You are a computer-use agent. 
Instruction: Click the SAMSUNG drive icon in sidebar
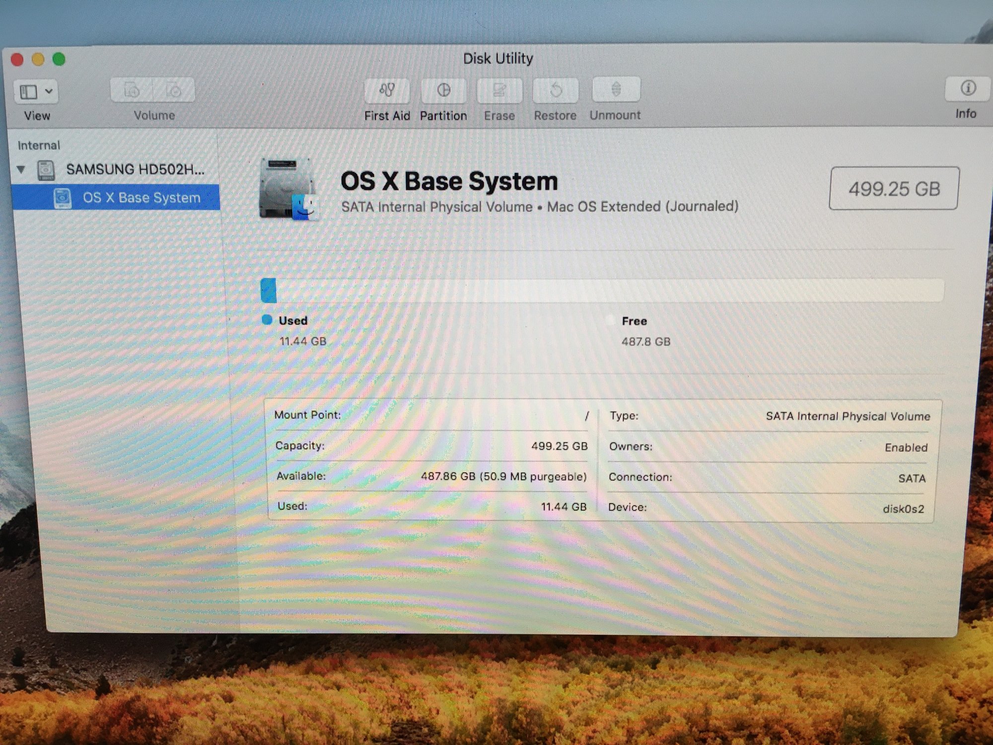(x=46, y=170)
